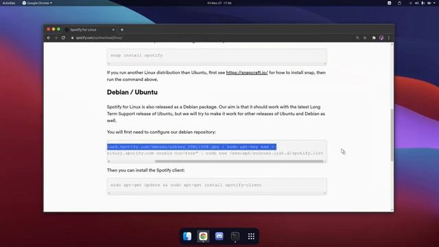
Task: Click the volume icon in system tray
Action: pos(416,3)
